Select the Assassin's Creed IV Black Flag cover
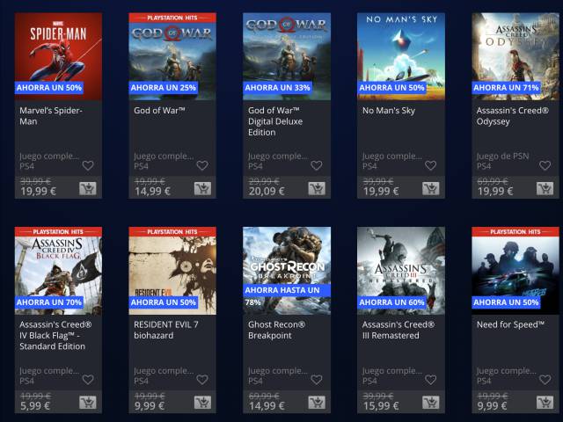Viewport: 563px width, 422px height. pos(58,271)
